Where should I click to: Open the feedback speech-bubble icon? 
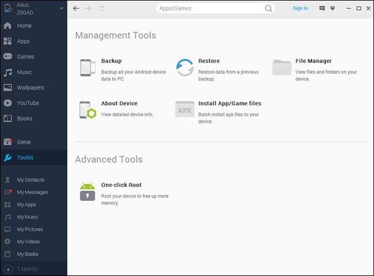tap(322, 8)
